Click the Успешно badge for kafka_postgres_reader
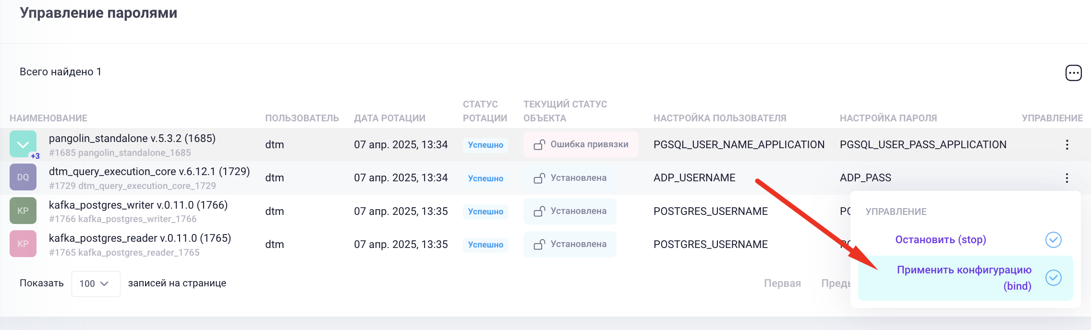 point(485,245)
